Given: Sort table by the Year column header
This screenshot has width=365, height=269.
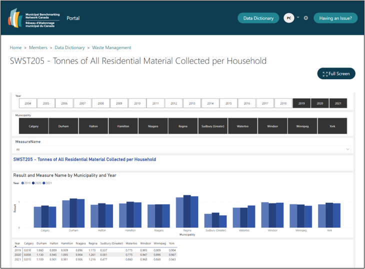Looking at the screenshot, I should click(17, 244).
